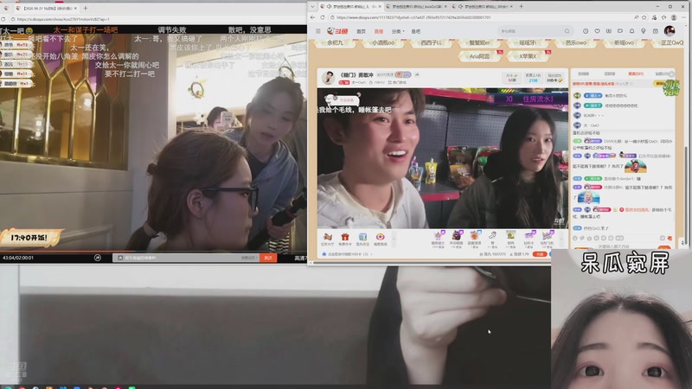Click the orange send button in left player
The image size is (692, 389).
coord(268,258)
